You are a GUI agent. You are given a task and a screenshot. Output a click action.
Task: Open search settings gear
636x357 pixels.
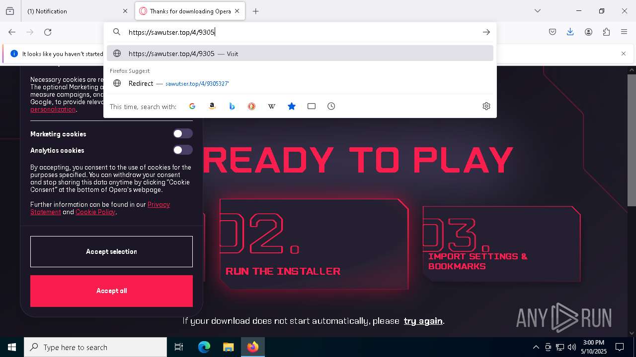click(486, 106)
